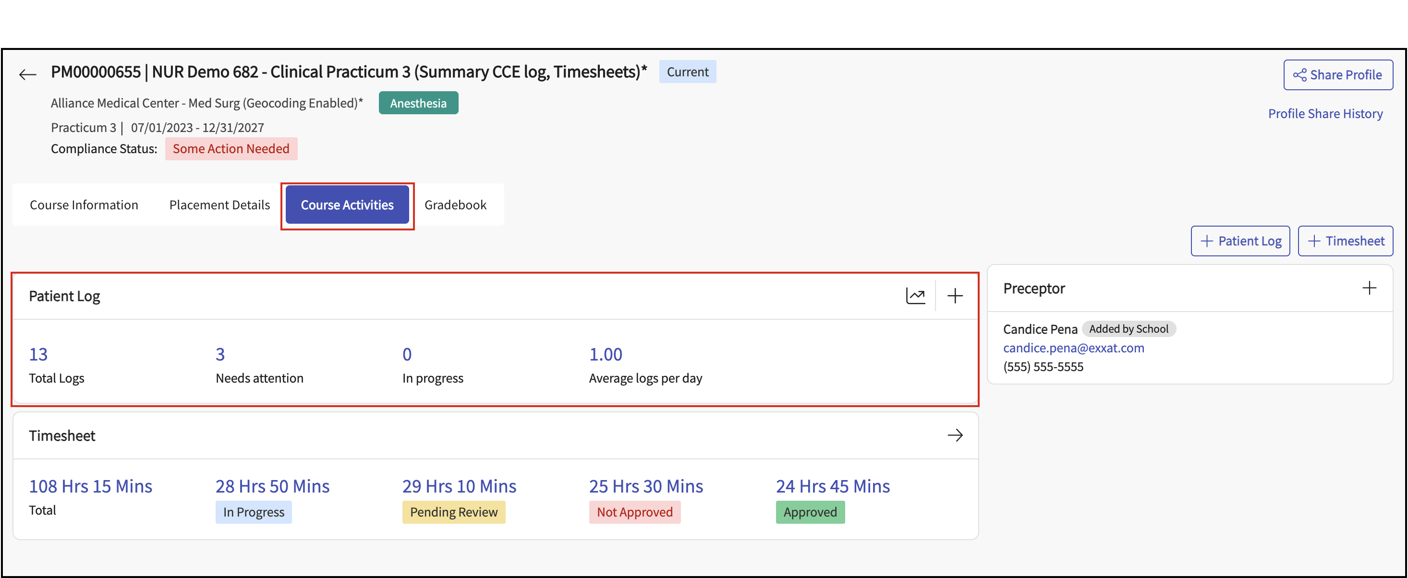This screenshot has width=1408, height=578.
Task: Switch to Course Information tab
Action: 84,205
